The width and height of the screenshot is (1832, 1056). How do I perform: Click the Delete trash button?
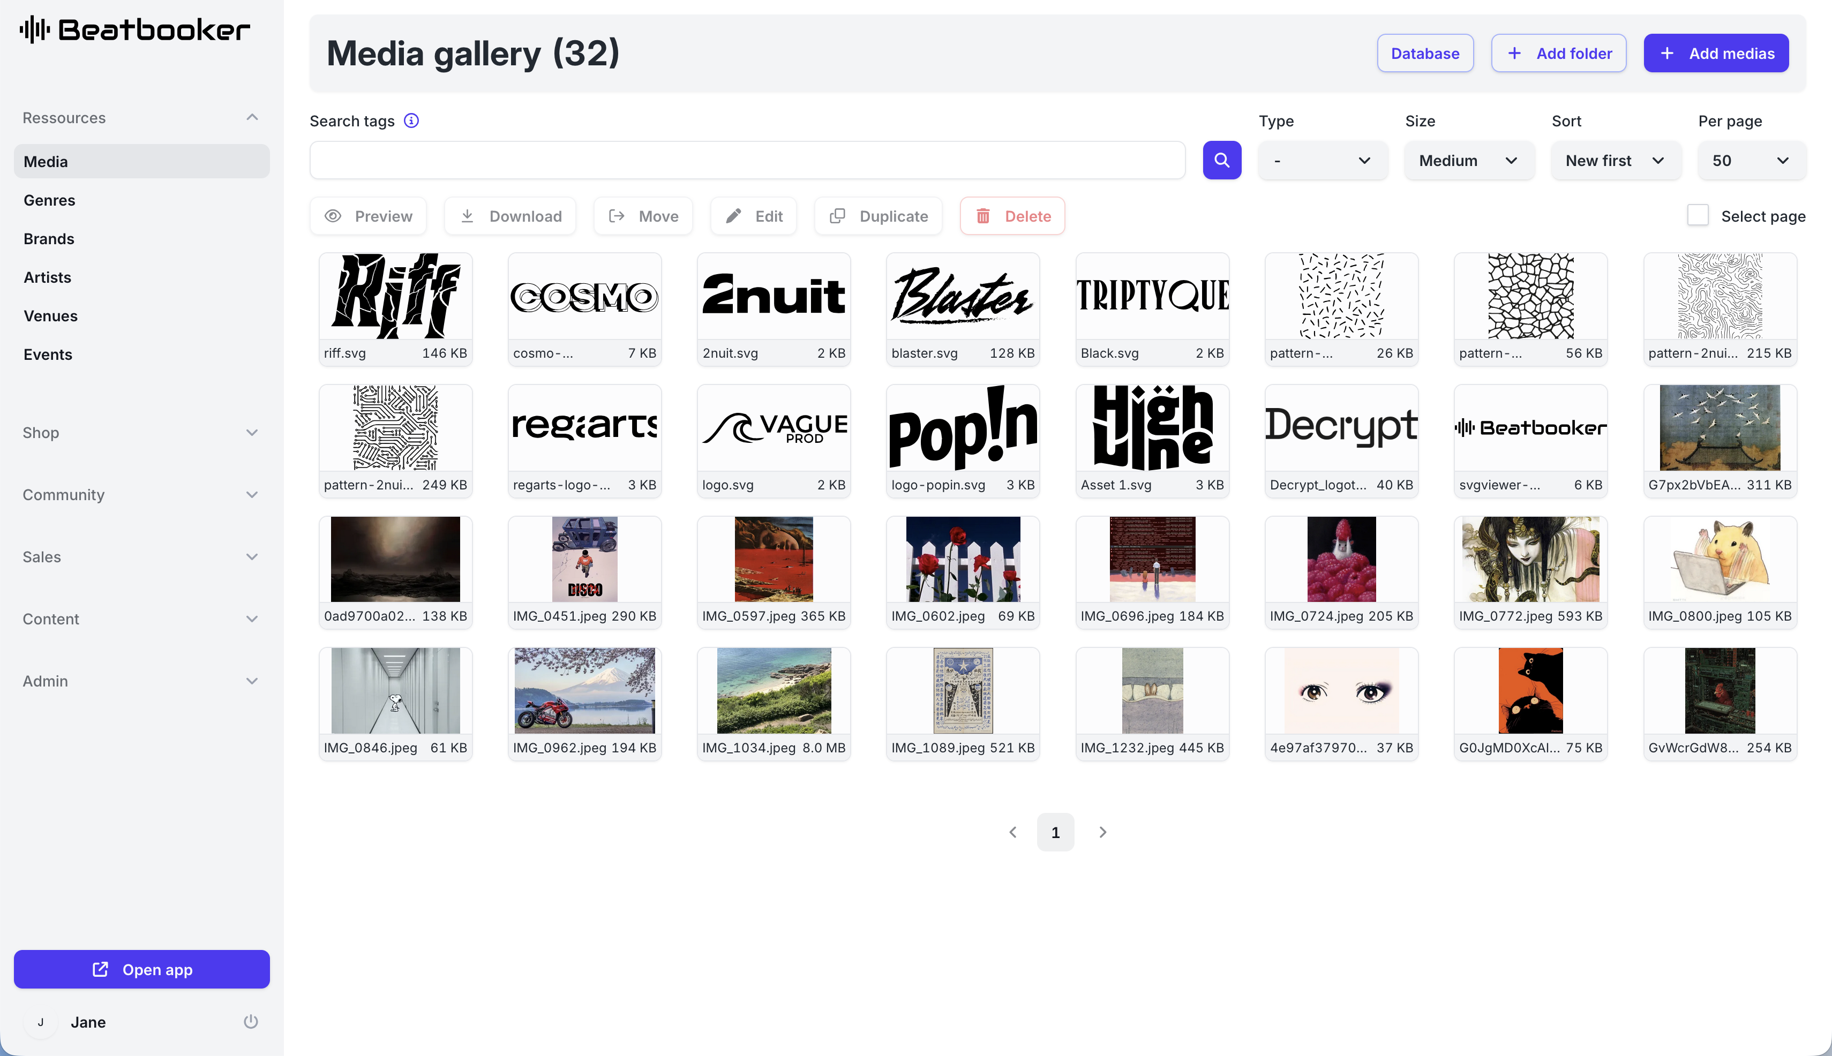pyautogui.click(x=1012, y=216)
